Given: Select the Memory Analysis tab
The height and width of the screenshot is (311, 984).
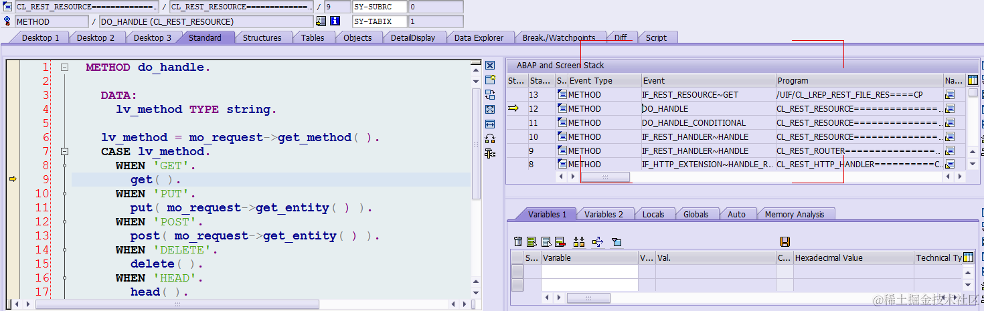Looking at the screenshot, I should (x=795, y=214).
